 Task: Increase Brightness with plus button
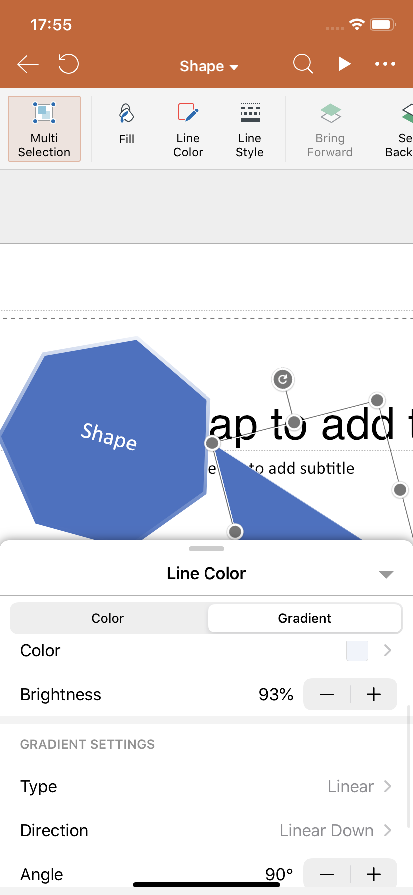tap(374, 694)
